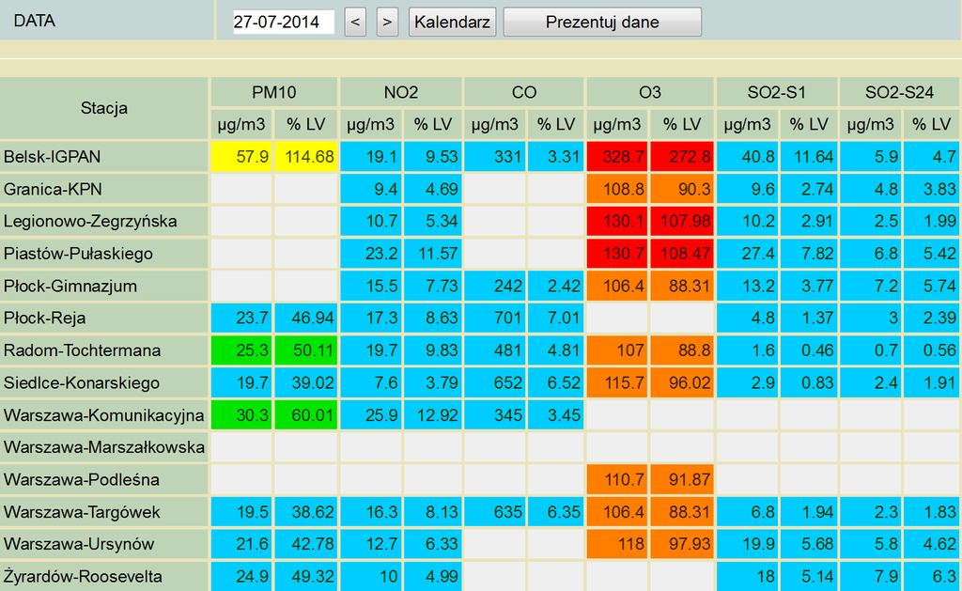Click red O3 percent cell 272.8
Viewport: 962px width, 591px height.
(682, 157)
